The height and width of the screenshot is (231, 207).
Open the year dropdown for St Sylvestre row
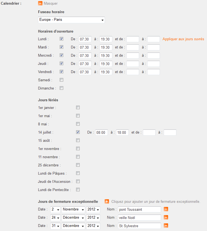tap(93, 226)
